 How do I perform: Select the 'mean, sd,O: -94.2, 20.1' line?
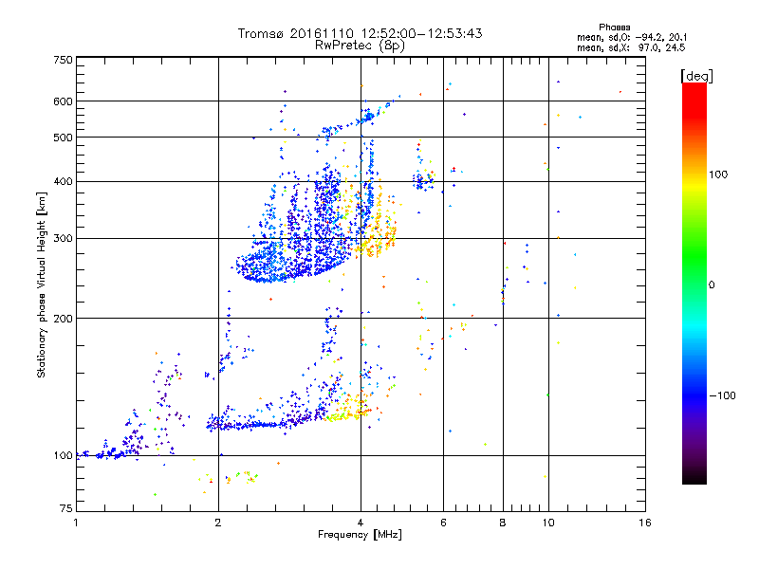point(631,37)
